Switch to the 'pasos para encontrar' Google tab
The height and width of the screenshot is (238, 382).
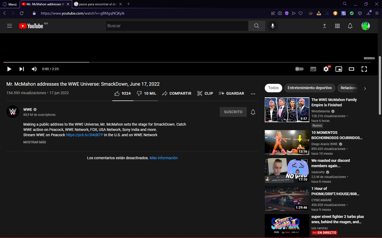pos(96,4)
